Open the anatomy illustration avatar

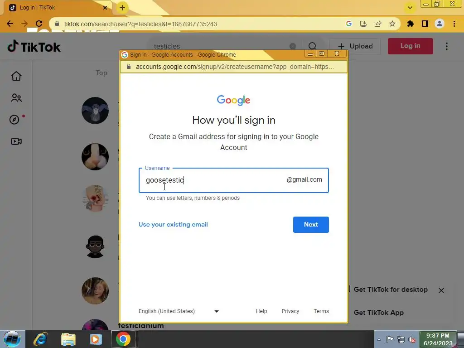[95, 198]
